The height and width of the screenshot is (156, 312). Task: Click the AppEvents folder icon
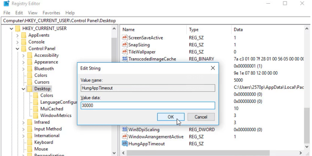[24, 35]
